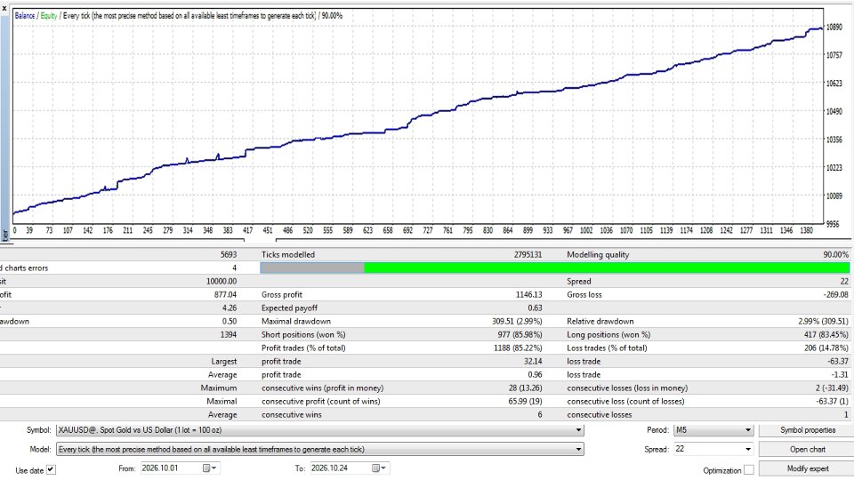Screen dimensions: 854x480
Task: Click the Relative drawdown value 2.99% (309.51)
Action: pyautogui.click(x=823, y=321)
